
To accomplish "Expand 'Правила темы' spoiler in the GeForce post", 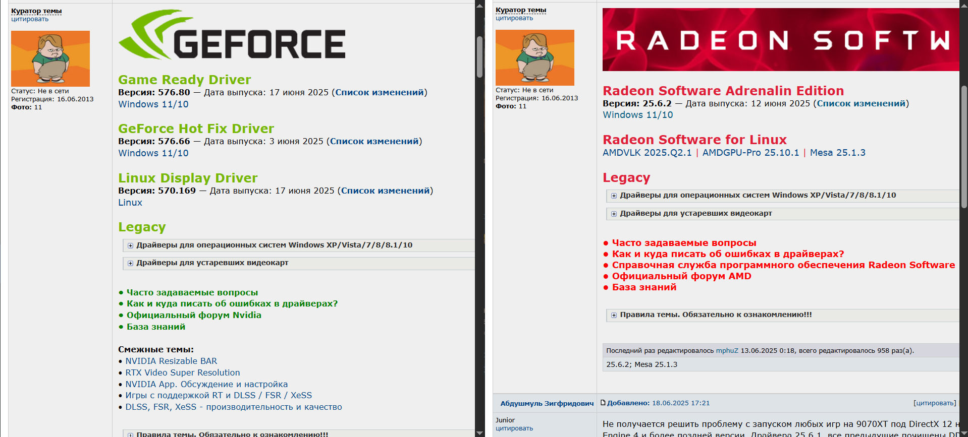I will click(x=131, y=434).
